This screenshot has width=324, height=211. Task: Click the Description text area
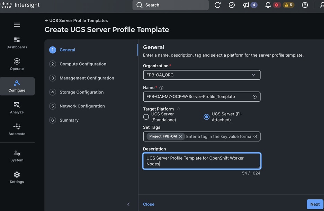pyautogui.click(x=202, y=161)
